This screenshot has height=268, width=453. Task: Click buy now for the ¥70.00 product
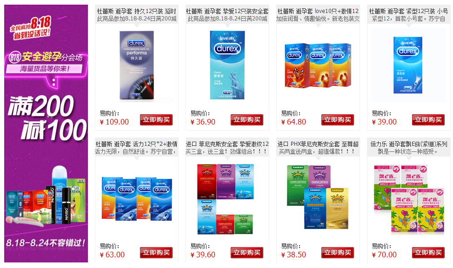pyautogui.click(x=428, y=252)
